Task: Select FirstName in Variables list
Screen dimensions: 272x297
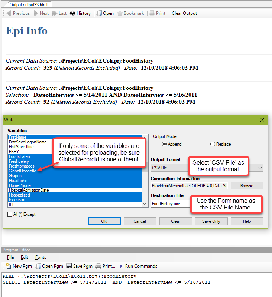Action: click(75, 137)
